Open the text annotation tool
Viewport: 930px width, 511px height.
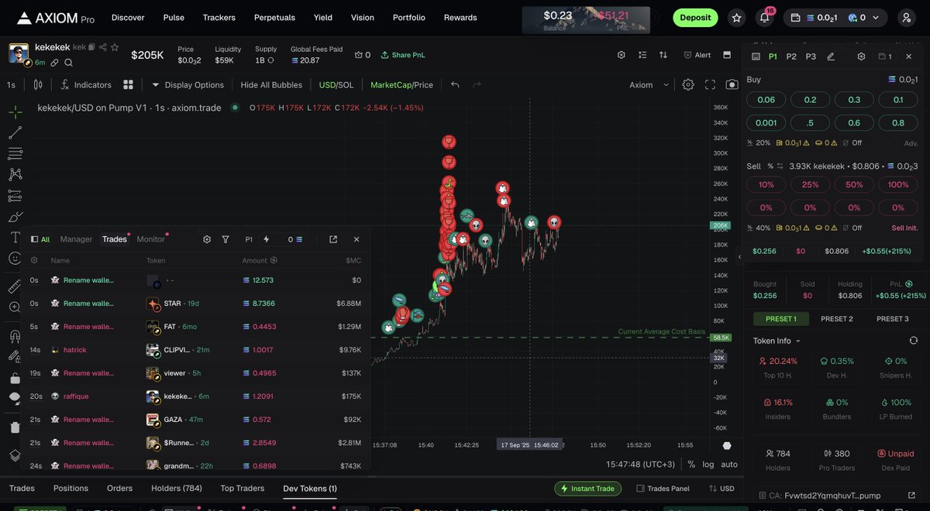click(x=15, y=237)
